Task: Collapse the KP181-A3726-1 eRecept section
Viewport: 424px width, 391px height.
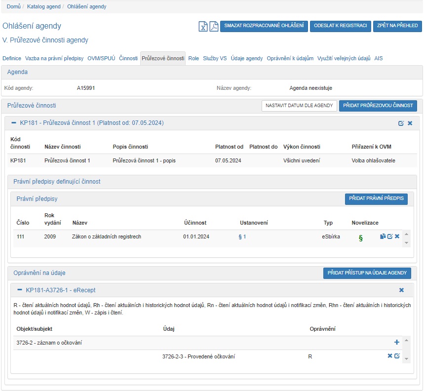Action: click(x=20, y=290)
